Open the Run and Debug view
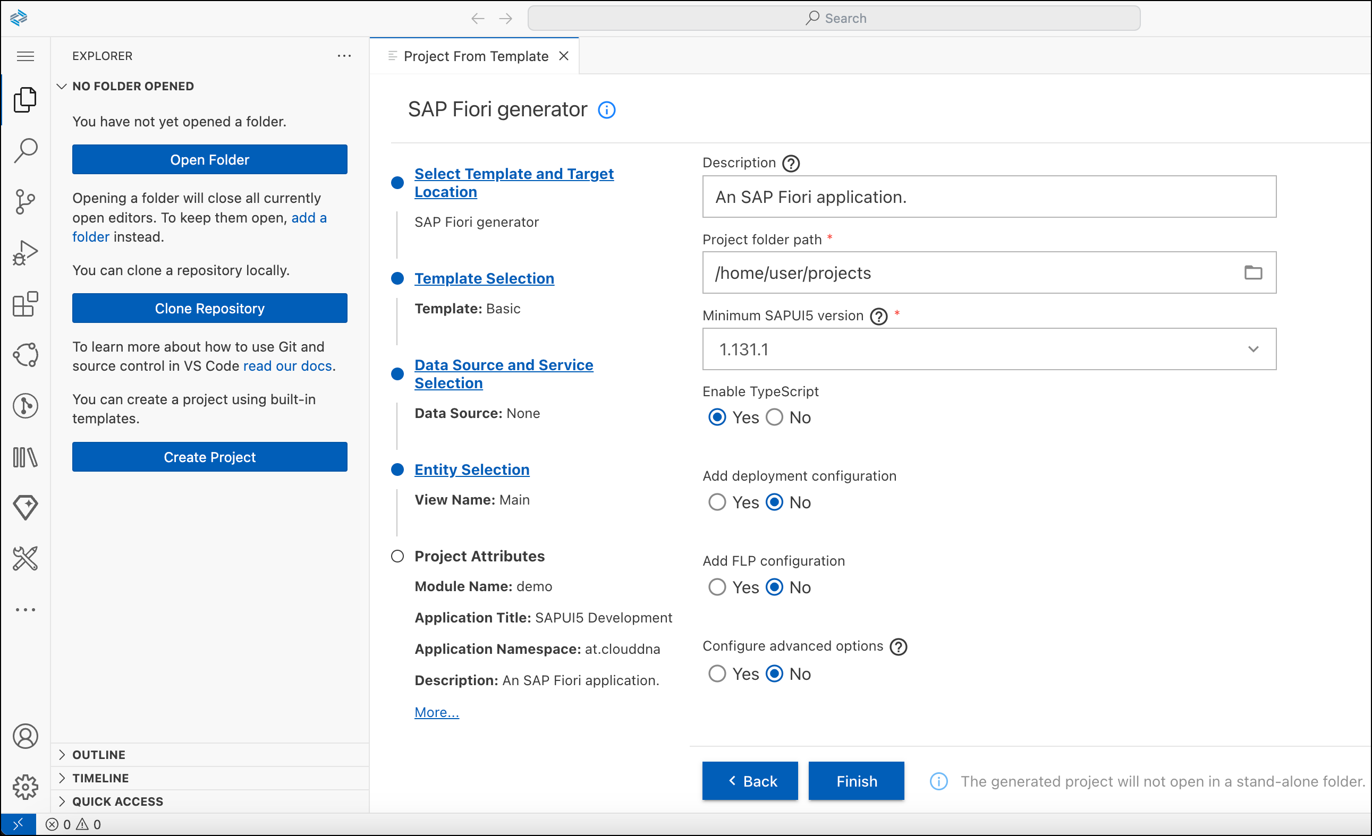The image size is (1372, 836). click(x=25, y=253)
